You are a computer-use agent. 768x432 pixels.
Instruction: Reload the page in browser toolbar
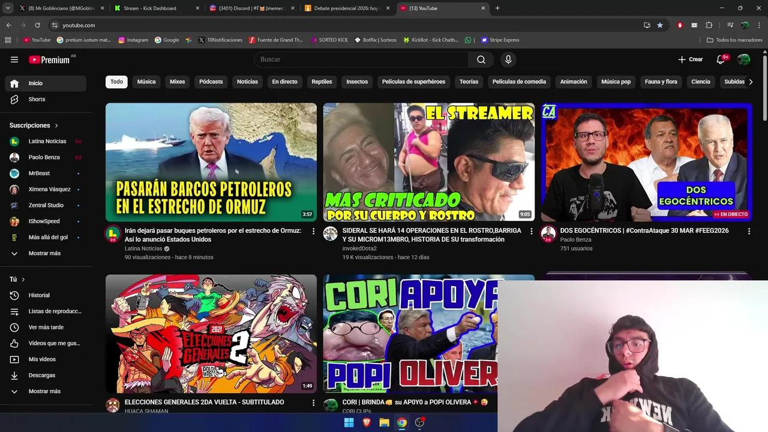(37, 25)
